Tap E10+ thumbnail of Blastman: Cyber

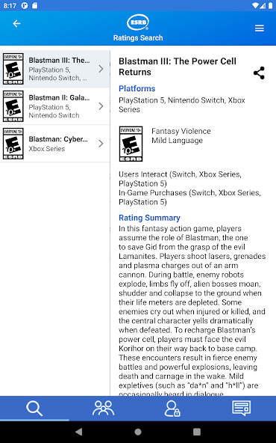[x=13, y=144]
